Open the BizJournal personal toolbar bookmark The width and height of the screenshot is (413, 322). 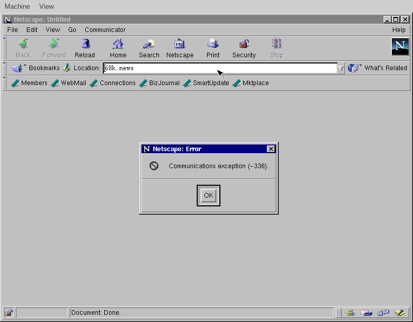(x=160, y=83)
